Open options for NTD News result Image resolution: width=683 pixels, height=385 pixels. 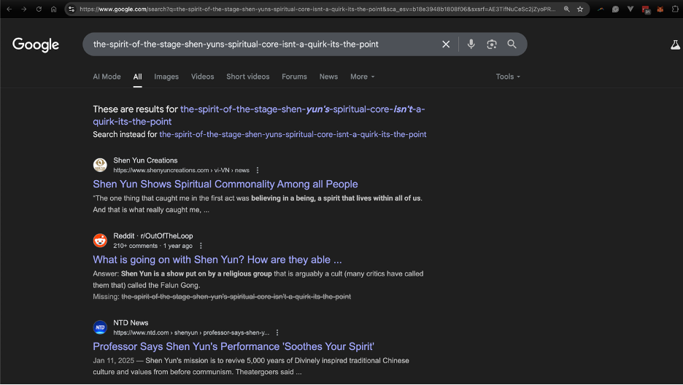pos(277,332)
